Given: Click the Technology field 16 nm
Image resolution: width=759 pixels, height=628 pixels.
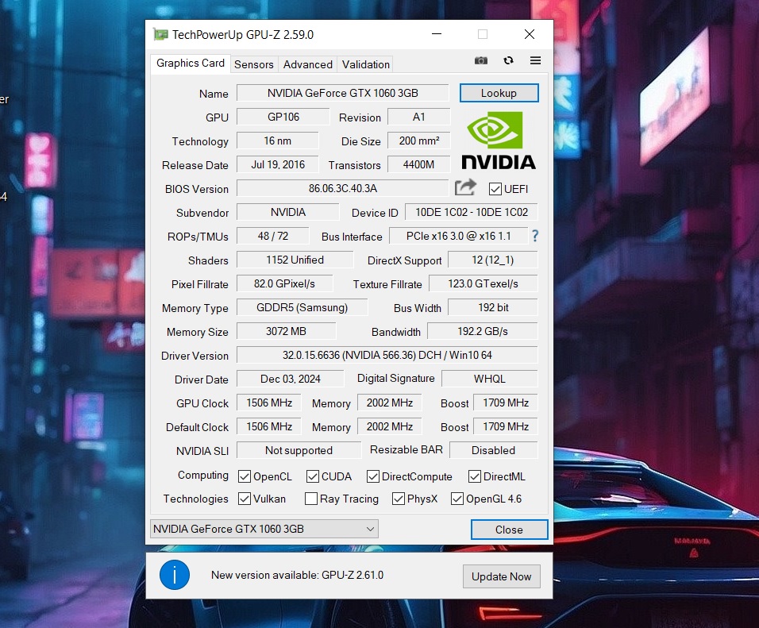Looking at the screenshot, I should pyautogui.click(x=277, y=141).
